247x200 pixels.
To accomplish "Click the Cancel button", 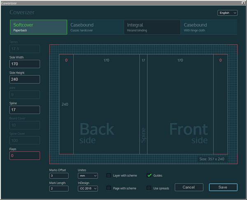I will tap(189, 187).
